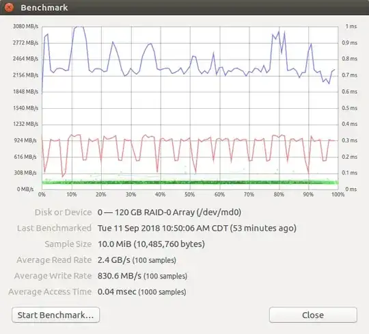Screen dimensions: 369x334
Task: Click the 50% x-axis label
Action: 190,194
